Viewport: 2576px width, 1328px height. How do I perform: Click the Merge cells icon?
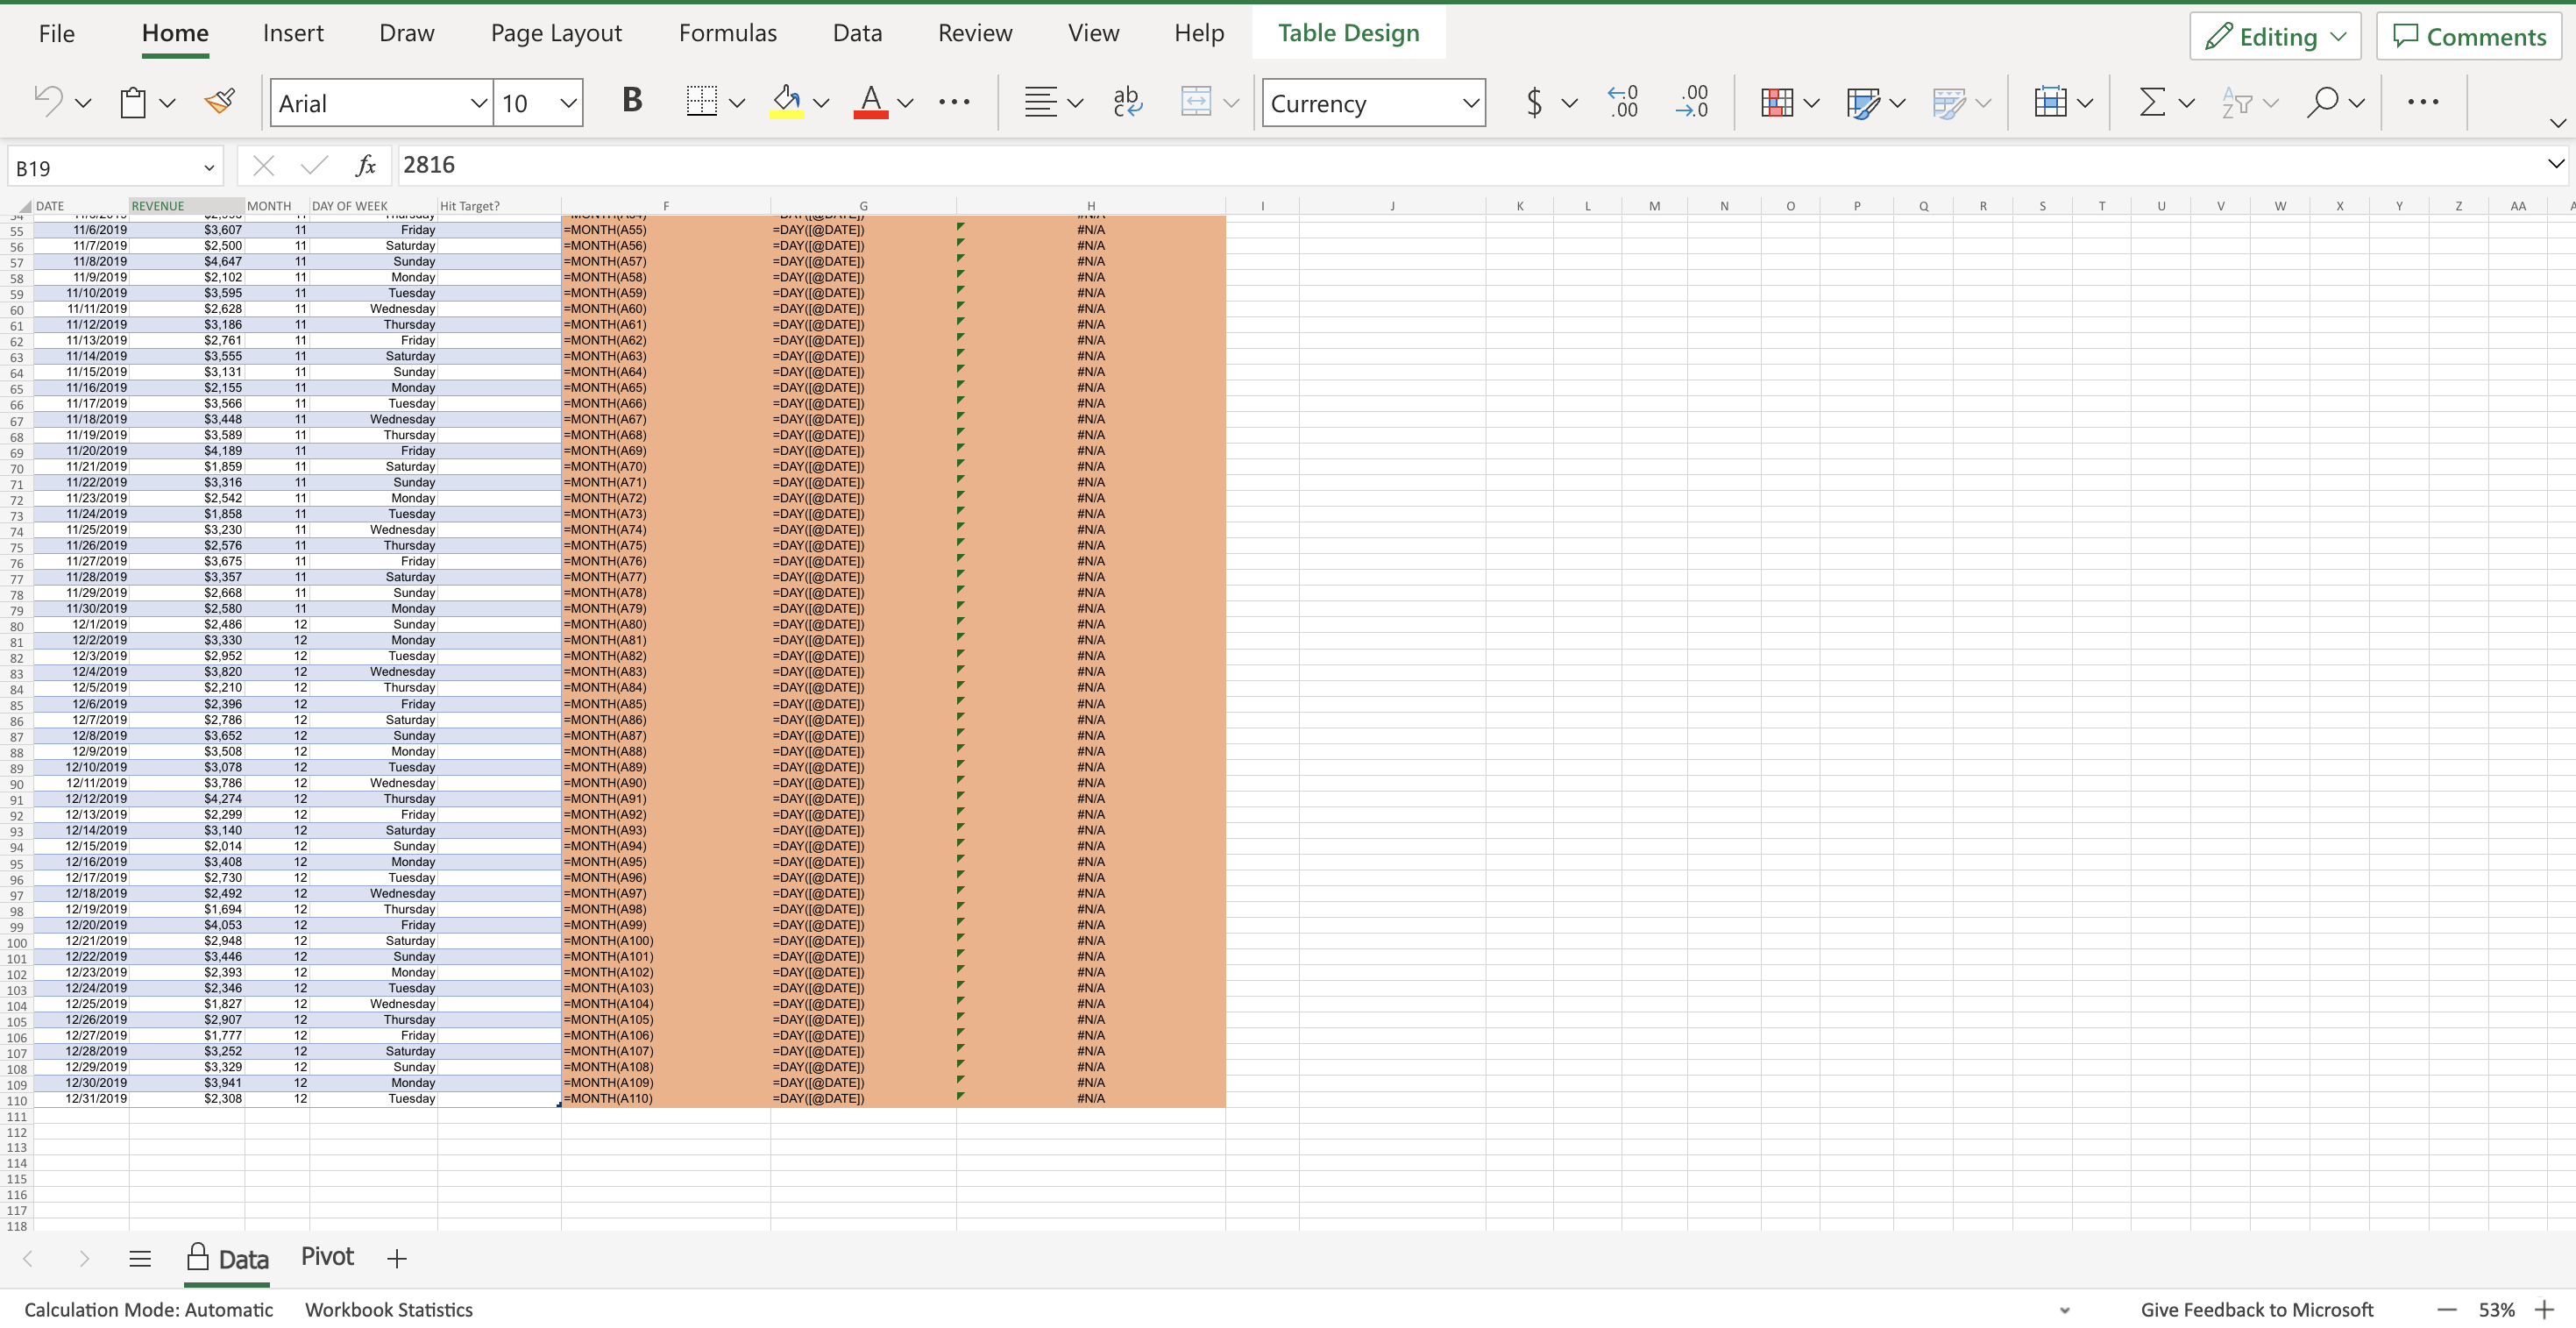pos(1196,102)
